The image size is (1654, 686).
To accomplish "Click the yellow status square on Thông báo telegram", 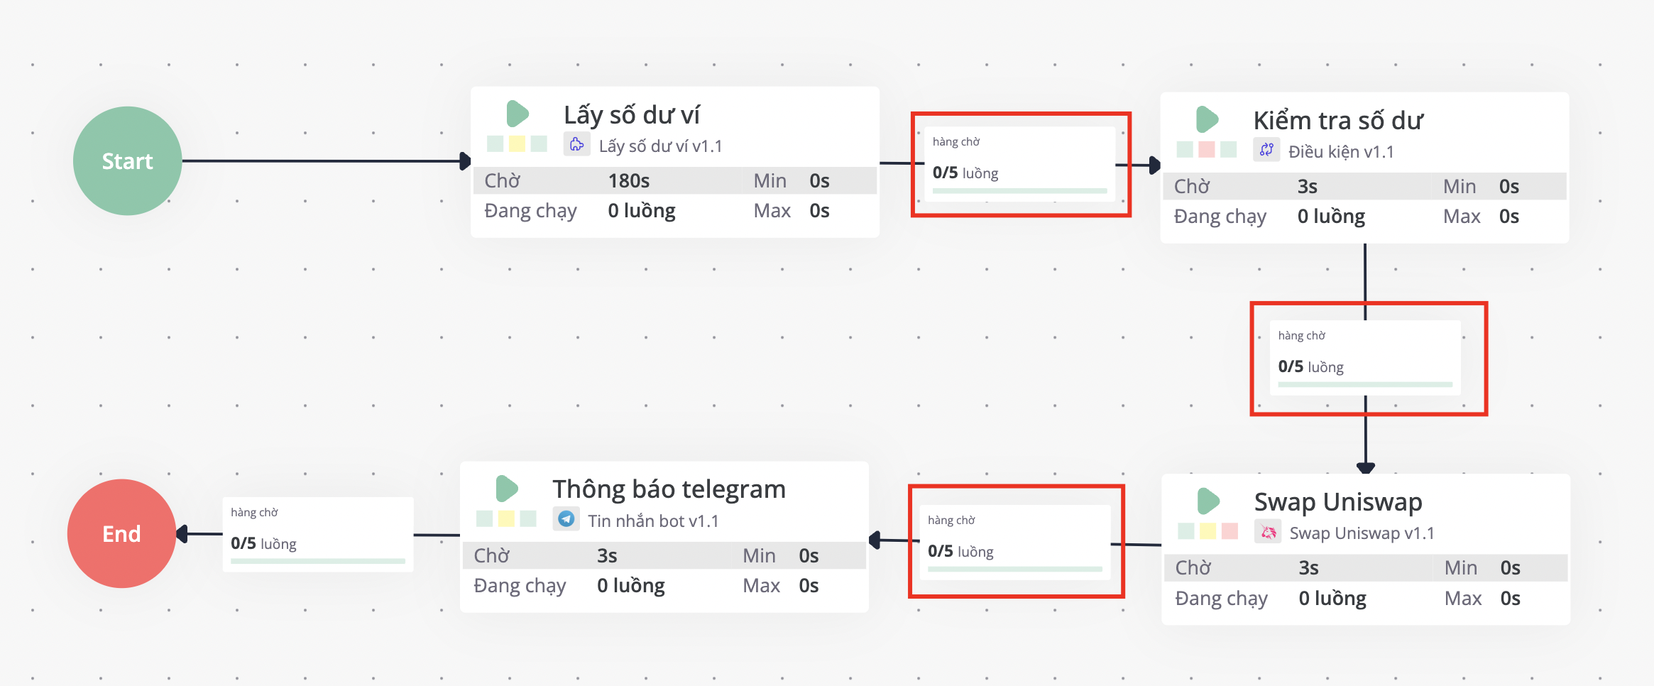I will 506,518.
